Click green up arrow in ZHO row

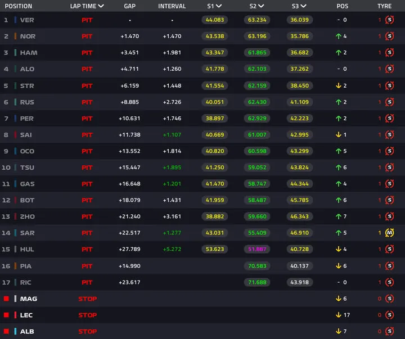(339, 216)
